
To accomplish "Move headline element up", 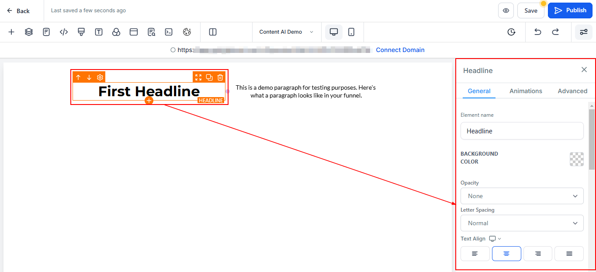I will (78, 77).
